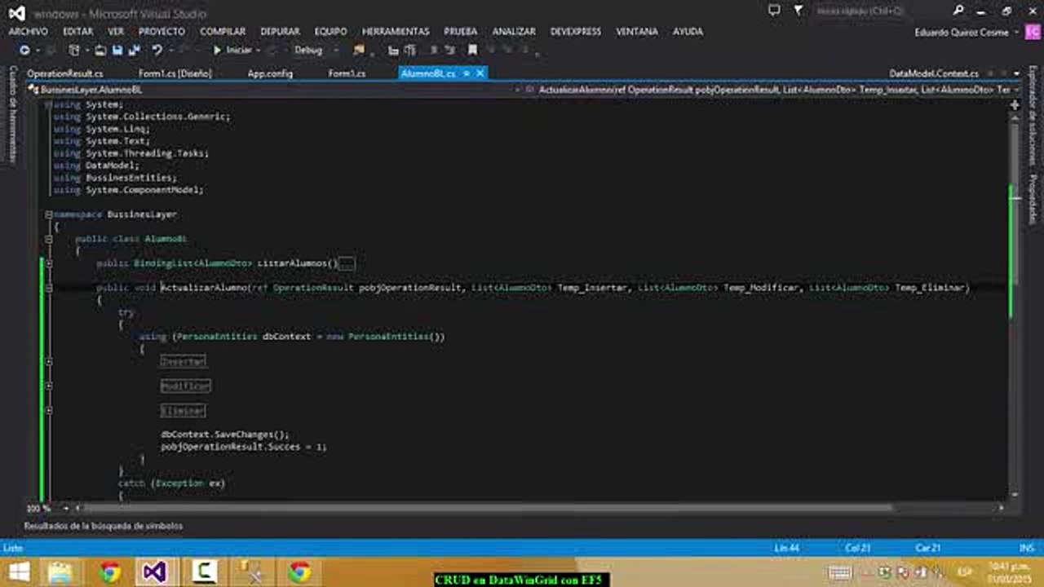Viewport: 1044px width, 587px height.
Task: Open the COMPILAR menu
Action: [223, 32]
